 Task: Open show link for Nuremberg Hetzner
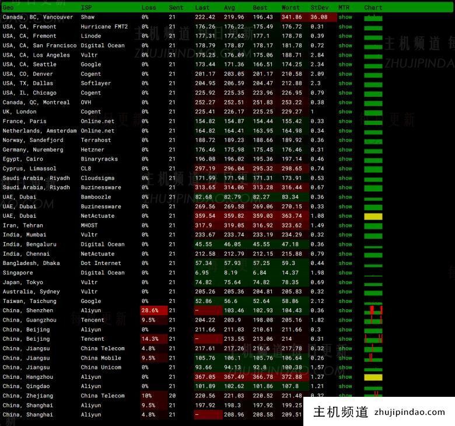(x=345, y=150)
